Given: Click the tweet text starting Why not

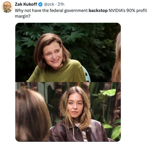Looking at the screenshot, I should [x=81, y=13].
